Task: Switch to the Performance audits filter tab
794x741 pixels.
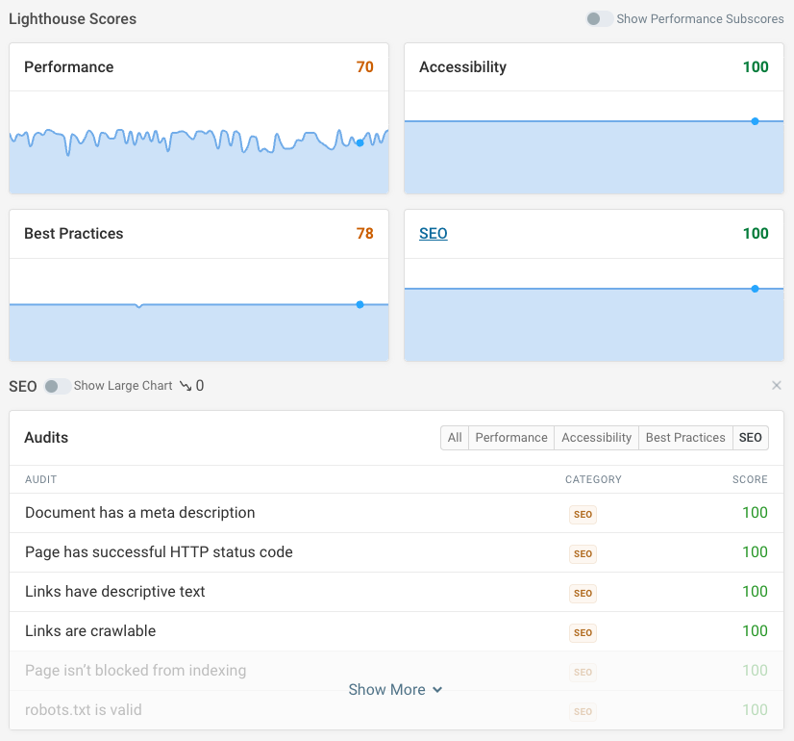Action: pos(510,437)
